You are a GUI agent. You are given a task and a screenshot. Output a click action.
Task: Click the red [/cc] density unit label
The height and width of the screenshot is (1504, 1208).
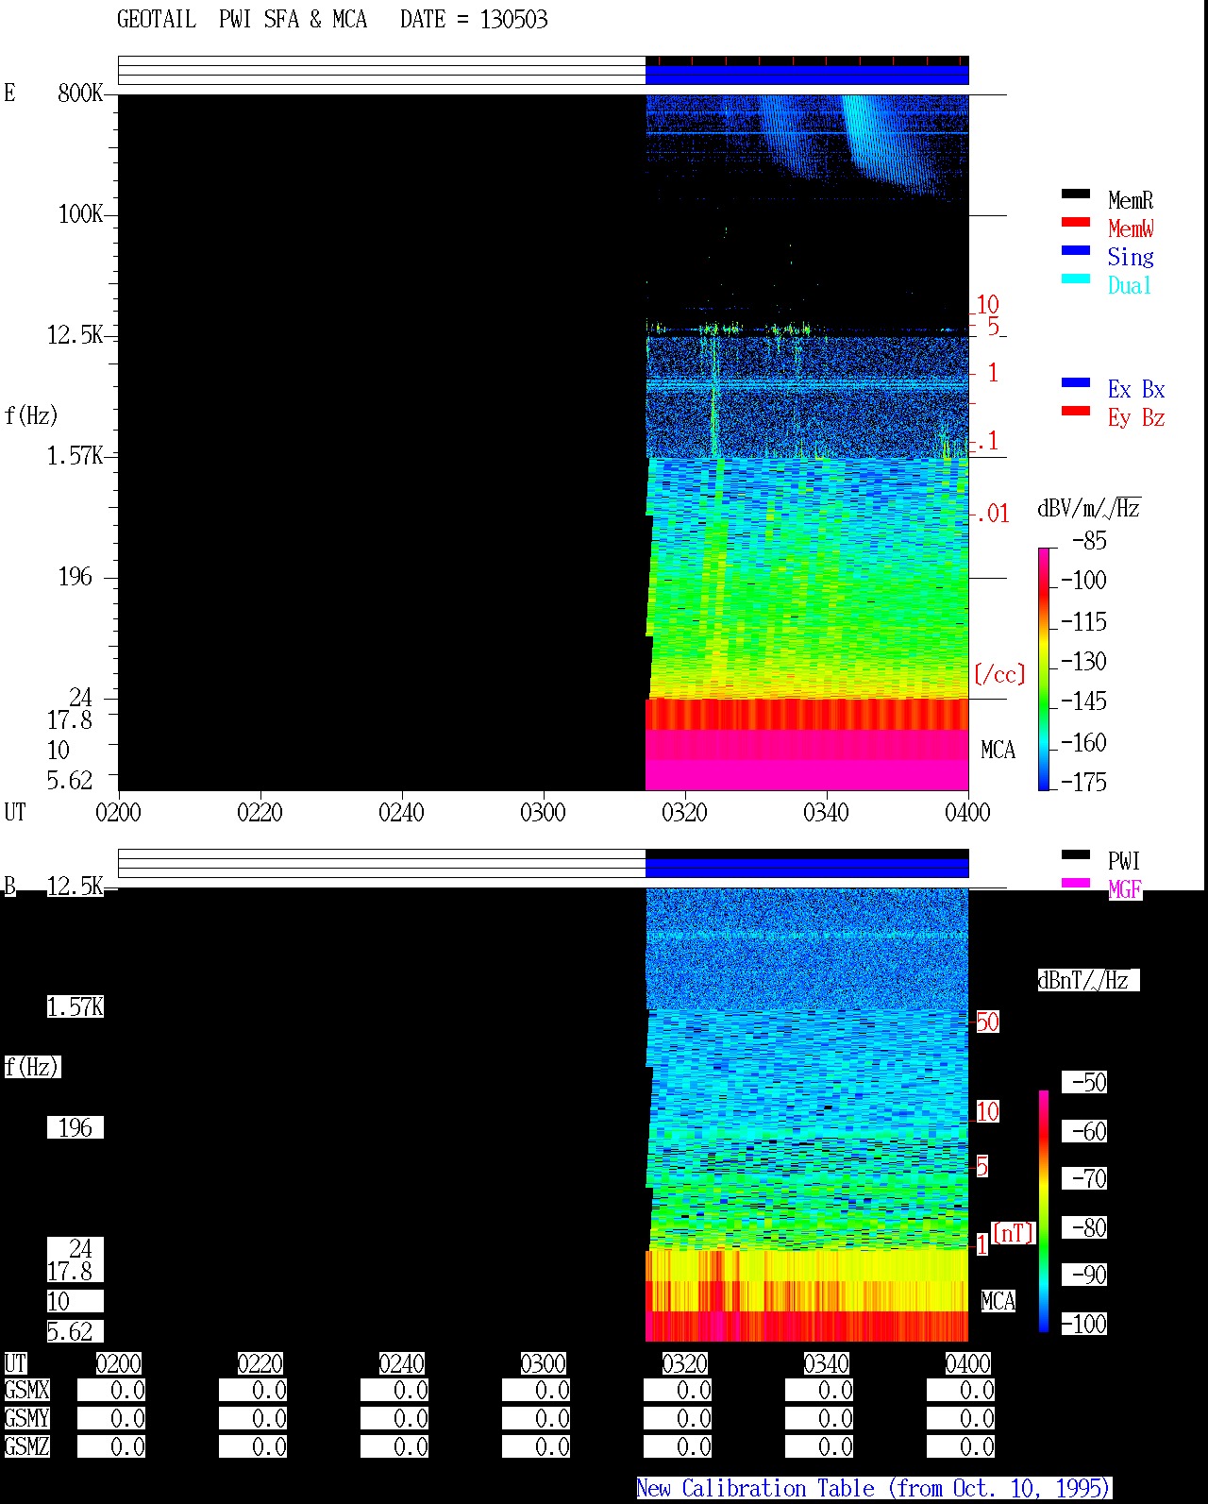click(x=999, y=674)
